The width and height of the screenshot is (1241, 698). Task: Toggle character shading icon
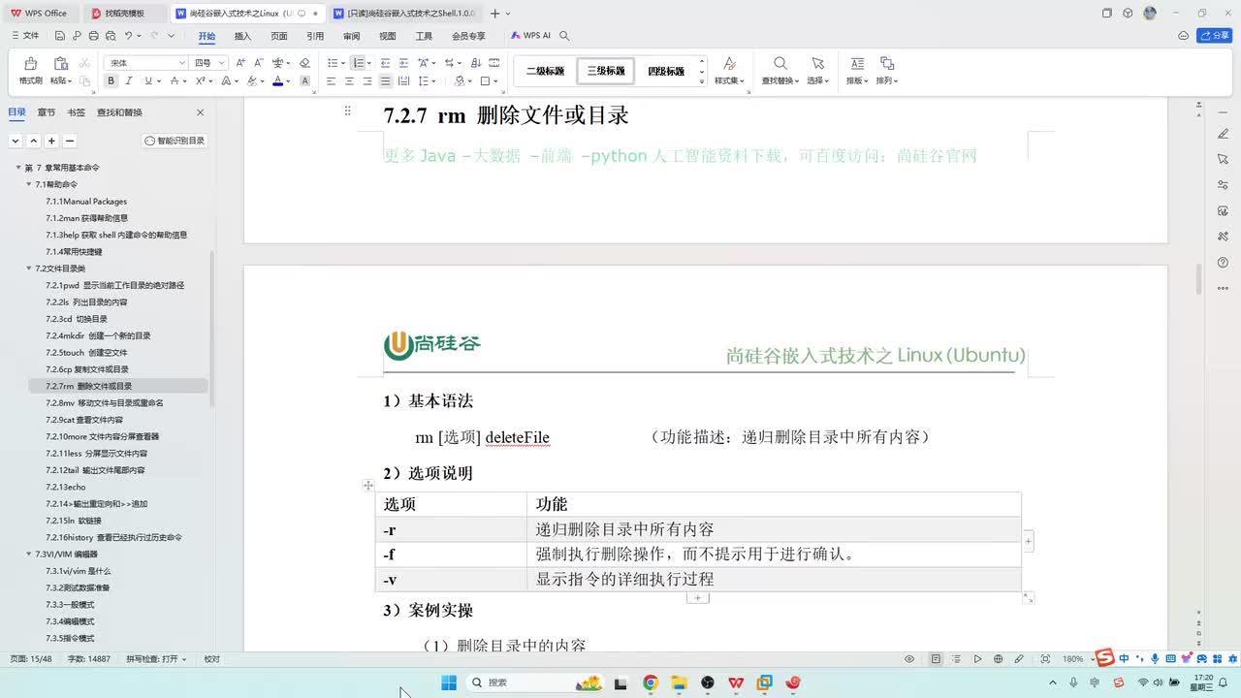coord(305,81)
